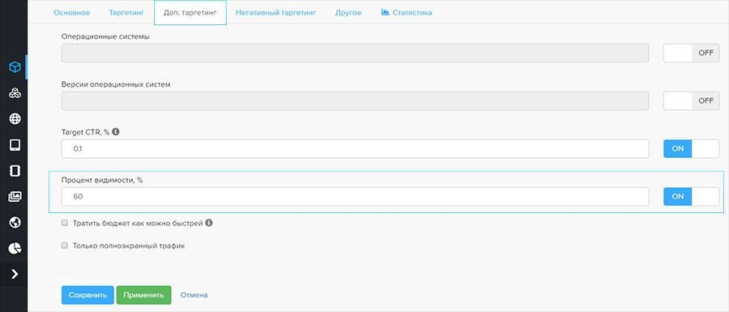
Task: Show info tooltip next to Target CTR
Action: coord(116,131)
